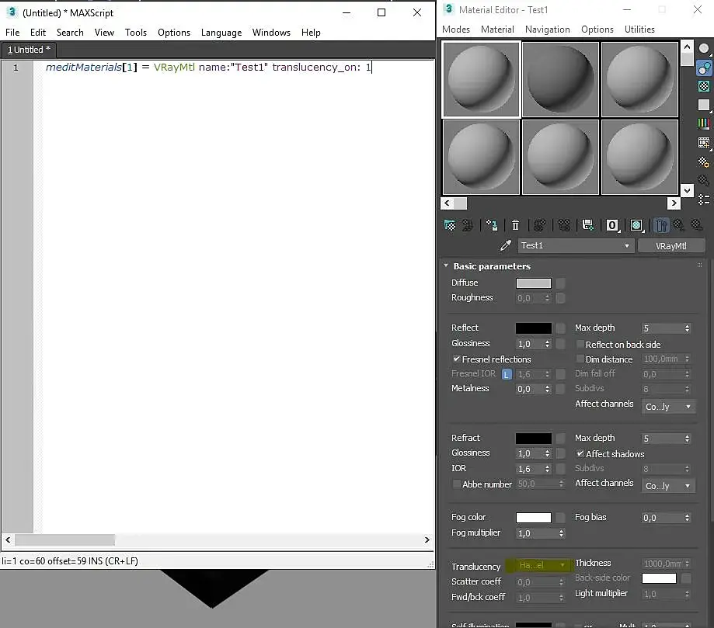
Task: Toggle Show Shaded Material in Viewport icon
Action: pos(636,225)
